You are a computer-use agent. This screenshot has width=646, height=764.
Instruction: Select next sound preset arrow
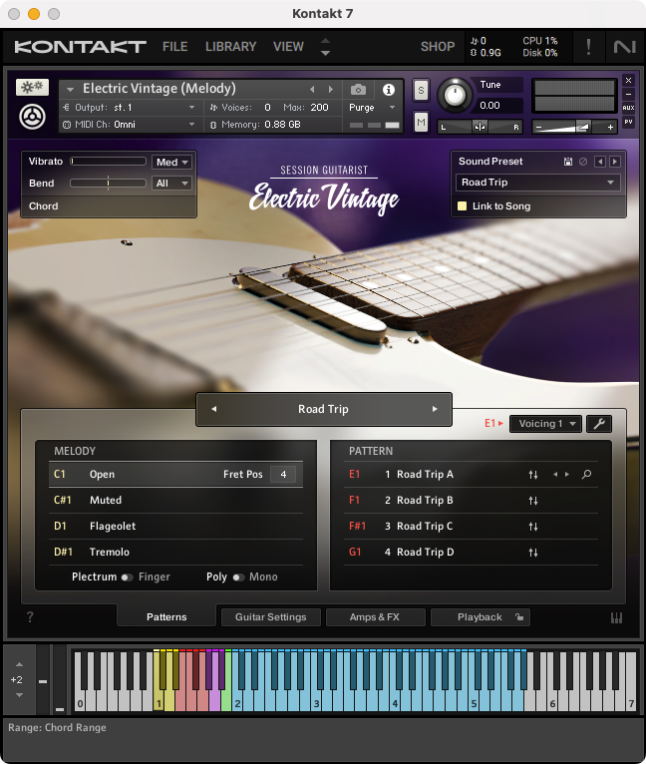(615, 162)
